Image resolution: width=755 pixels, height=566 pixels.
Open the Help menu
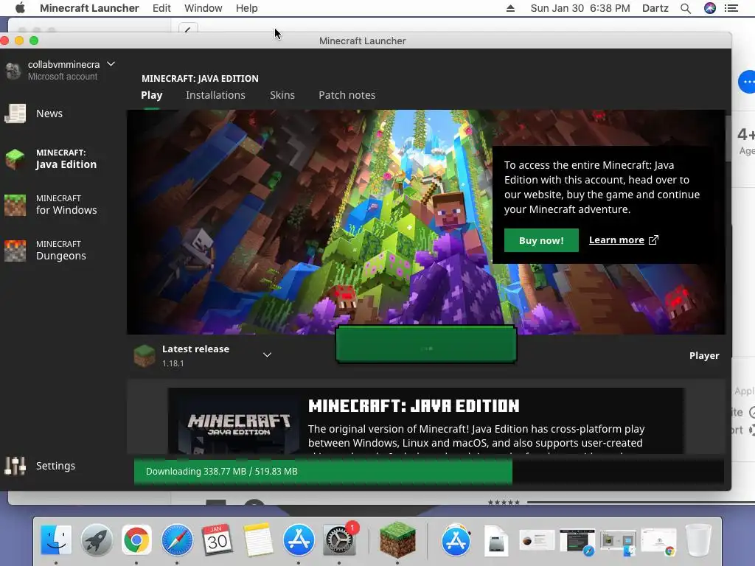click(x=246, y=8)
